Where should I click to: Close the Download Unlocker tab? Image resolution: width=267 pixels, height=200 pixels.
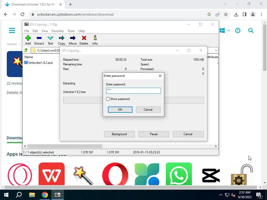[60, 4]
